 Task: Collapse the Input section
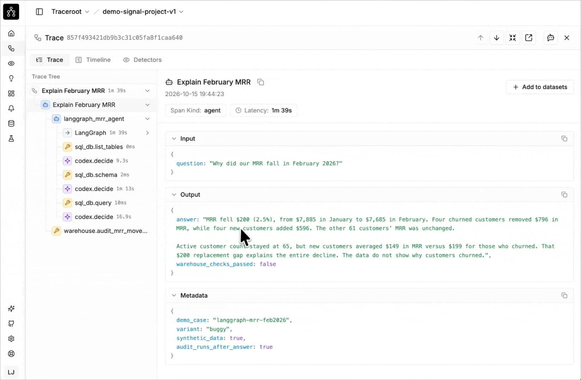[x=174, y=139]
